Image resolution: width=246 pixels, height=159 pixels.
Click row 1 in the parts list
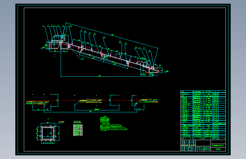[203, 136]
